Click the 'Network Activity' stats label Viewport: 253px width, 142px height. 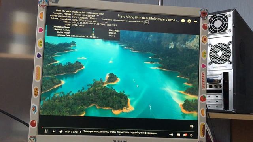[x=62, y=30]
